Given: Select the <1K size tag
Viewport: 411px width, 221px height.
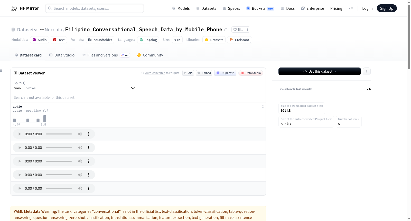Looking at the screenshot, I should pos(177,40).
